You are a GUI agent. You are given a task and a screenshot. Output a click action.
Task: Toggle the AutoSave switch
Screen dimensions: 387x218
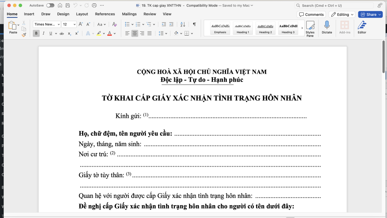click(x=50, y=6)
